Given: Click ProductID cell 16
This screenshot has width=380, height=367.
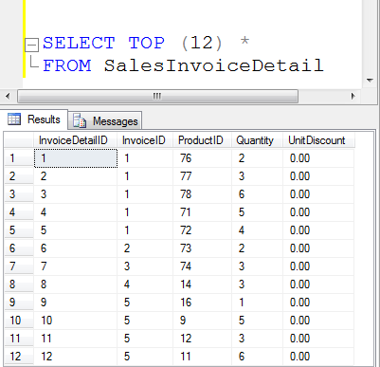Looking at the screenshot, I should coord(203,303).
